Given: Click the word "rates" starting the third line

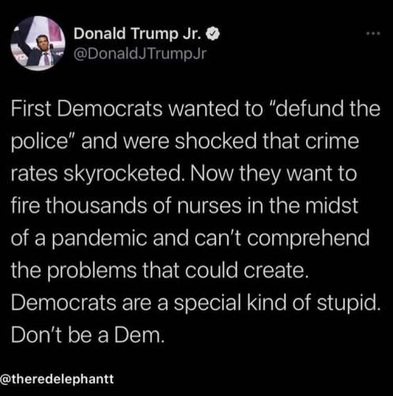Looking at the screenshot, I should point(34,175).
